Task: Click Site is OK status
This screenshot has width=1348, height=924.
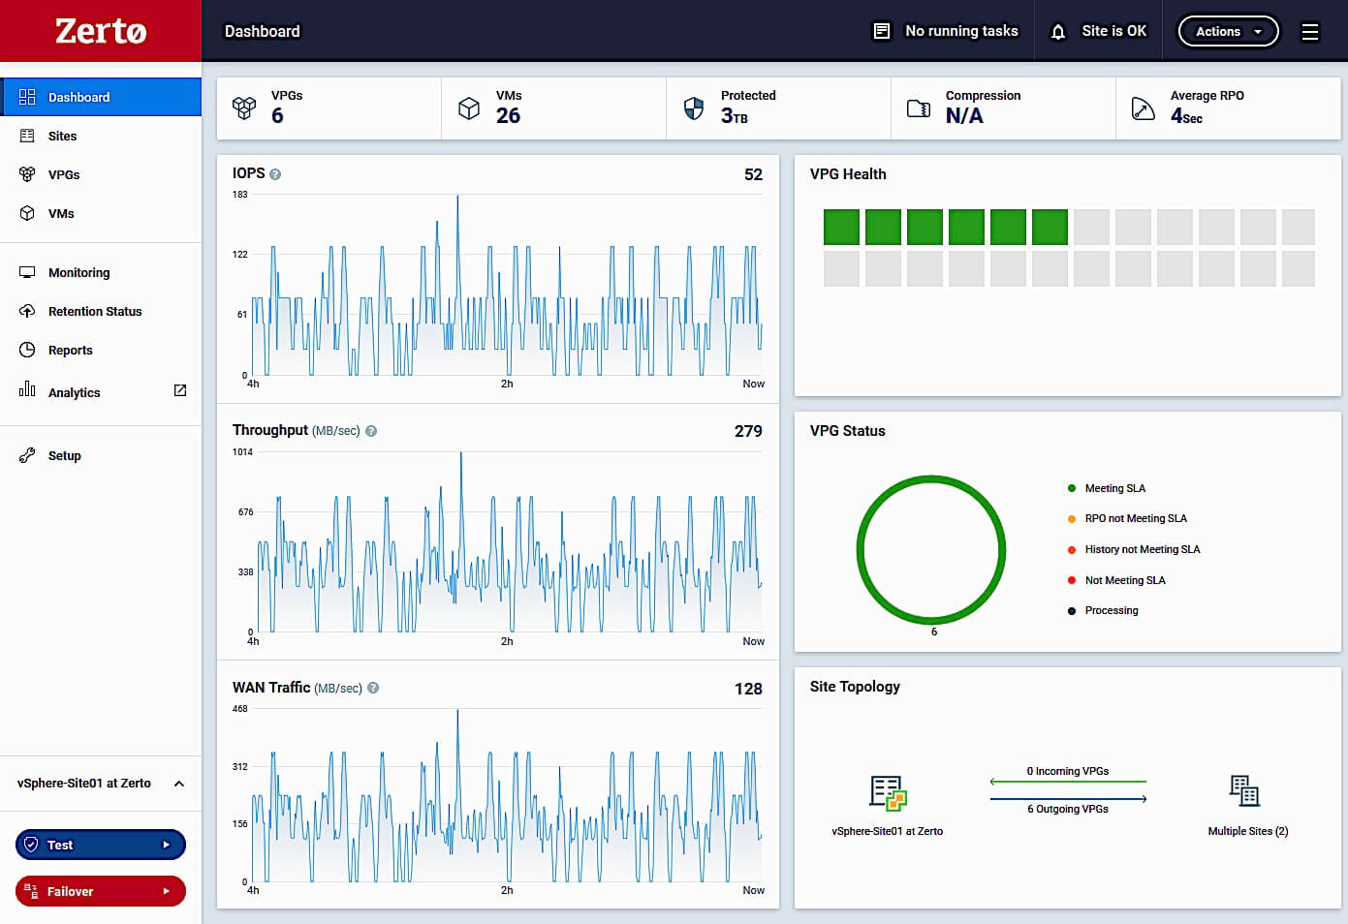Action: (1113, 31)
